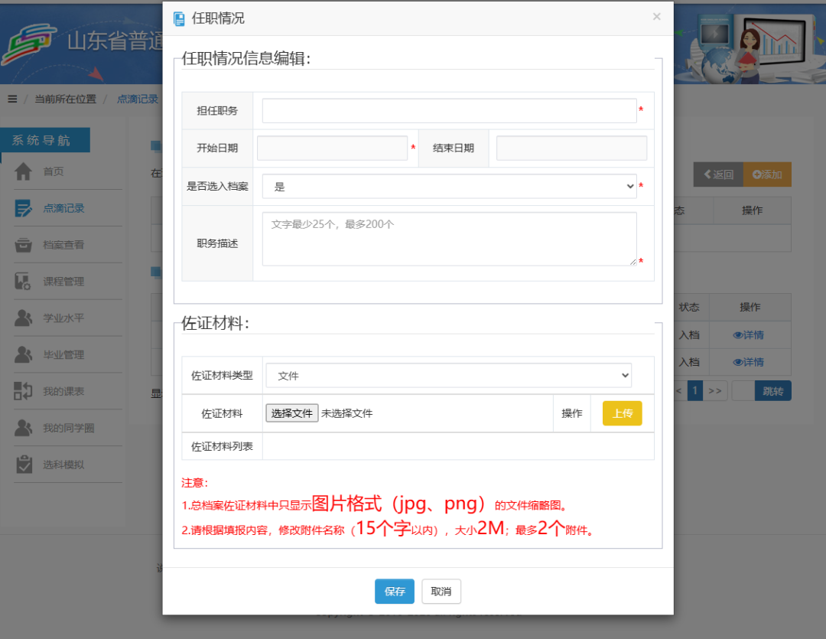Click the first 详情 link
This screenshot has width=826, height=639.
[x=750, y=334]
